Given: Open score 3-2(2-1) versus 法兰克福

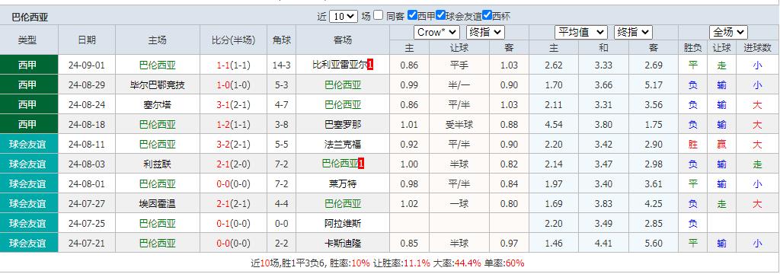Looking at the screenshot, I should (234, 145).
